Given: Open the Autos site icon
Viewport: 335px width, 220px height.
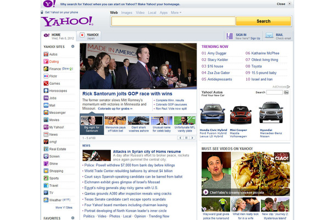Looking at the screenshot, I should [46, 54].
